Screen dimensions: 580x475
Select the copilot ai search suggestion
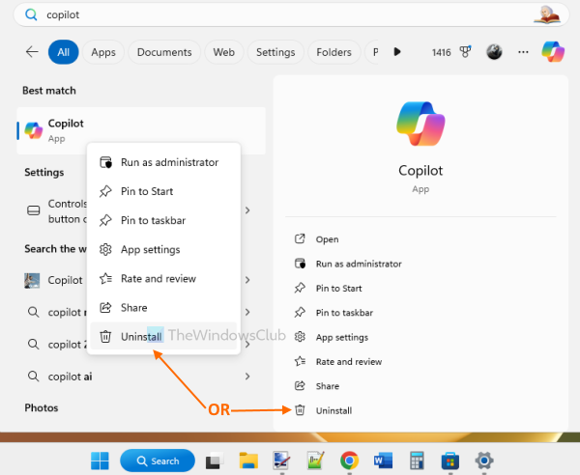pos(141,377)
